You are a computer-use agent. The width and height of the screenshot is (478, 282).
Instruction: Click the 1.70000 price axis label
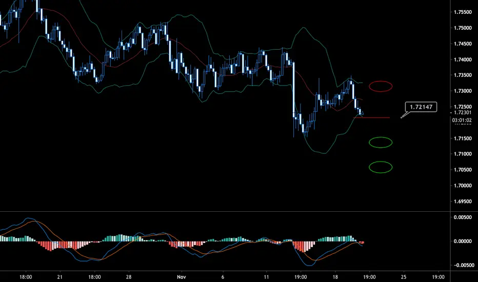463,186
